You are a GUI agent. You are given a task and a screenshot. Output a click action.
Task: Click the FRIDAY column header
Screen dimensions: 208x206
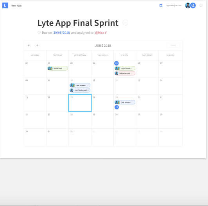tap(125, 55)
